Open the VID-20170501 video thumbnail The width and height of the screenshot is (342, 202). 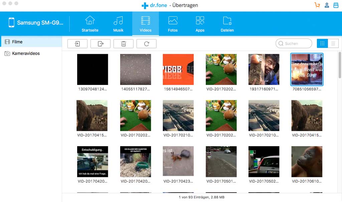221,162
